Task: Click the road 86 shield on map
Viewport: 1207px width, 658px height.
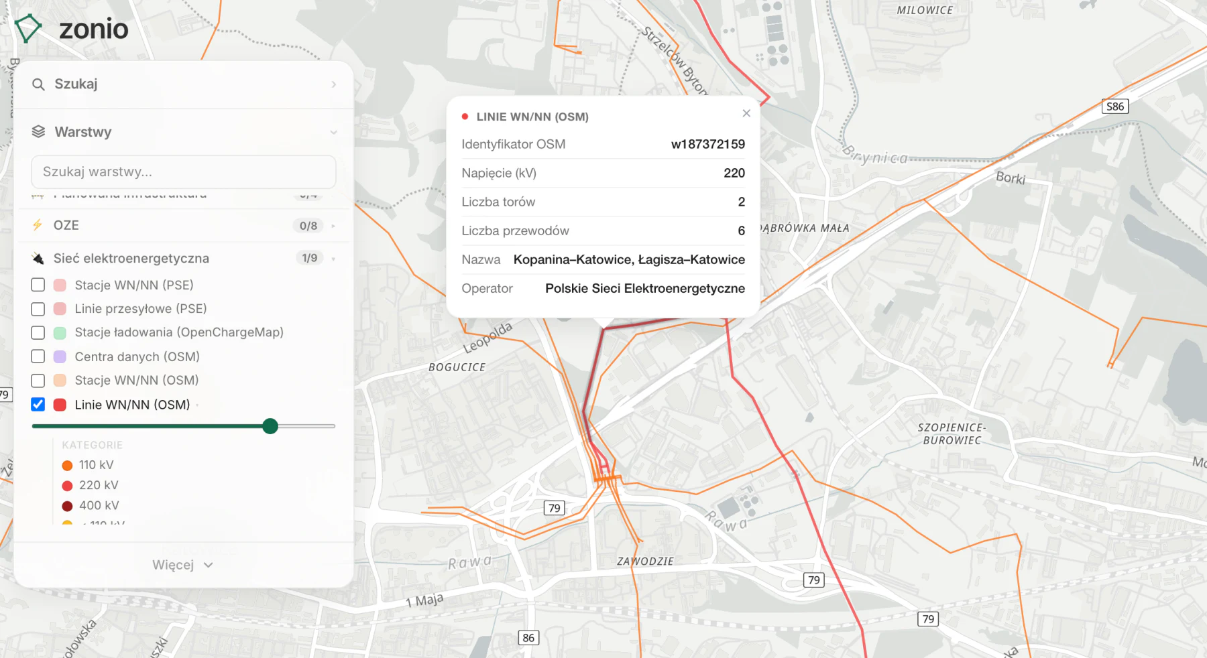Action: (528, 638)
